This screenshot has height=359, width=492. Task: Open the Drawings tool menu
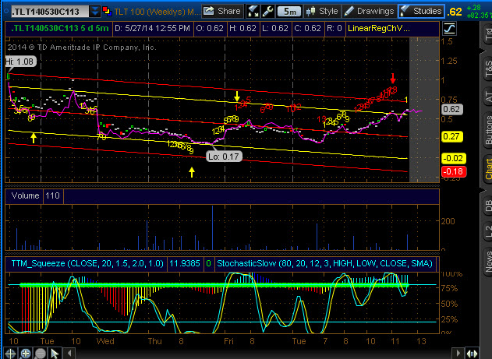point(370,12)
